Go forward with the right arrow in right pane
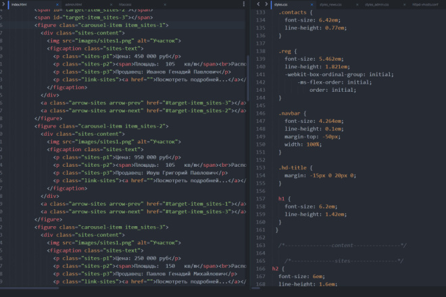The height and width of the screenshot is (297, 446). [x=266, y=4]
